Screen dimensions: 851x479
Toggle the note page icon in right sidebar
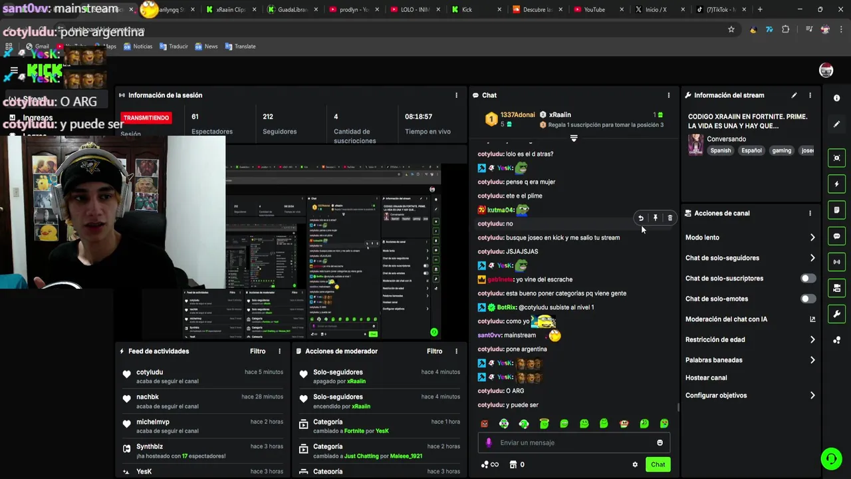(836, 210)
